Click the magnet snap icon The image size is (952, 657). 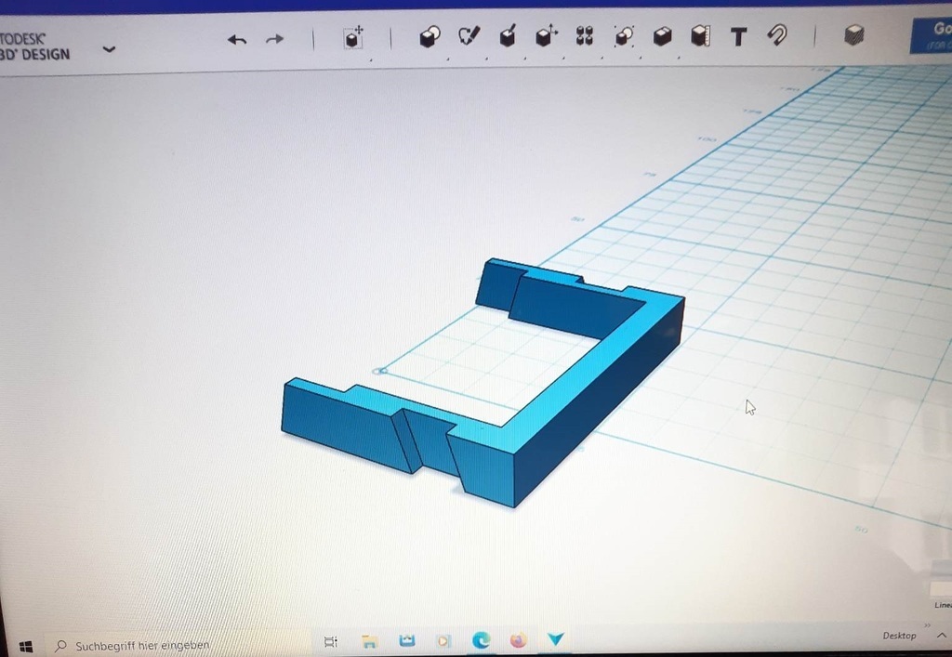click(776, 37)
